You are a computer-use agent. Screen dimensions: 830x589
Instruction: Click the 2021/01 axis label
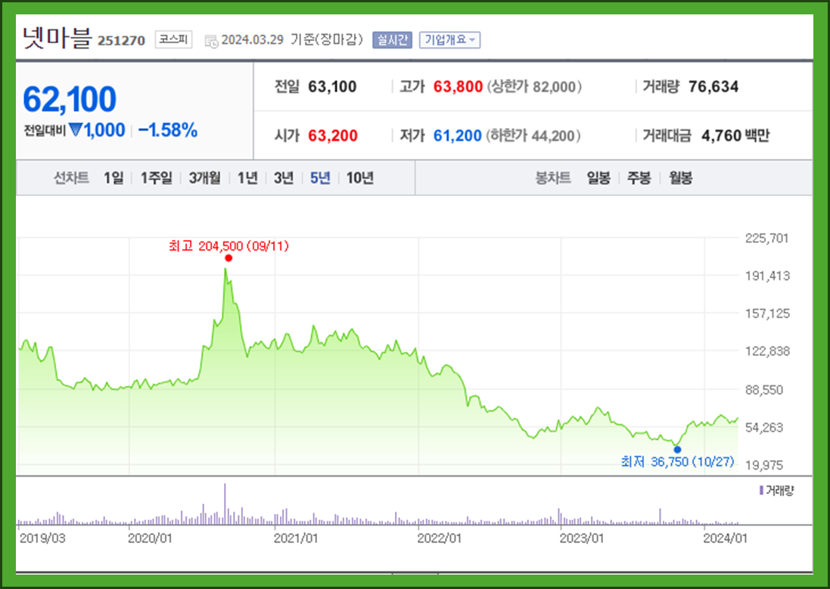296,538
